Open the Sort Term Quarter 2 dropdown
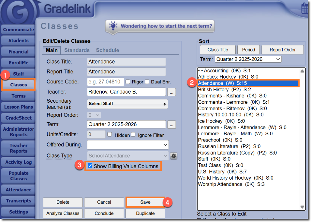This screenshot has width=311, height=222. tap(248, 59)
